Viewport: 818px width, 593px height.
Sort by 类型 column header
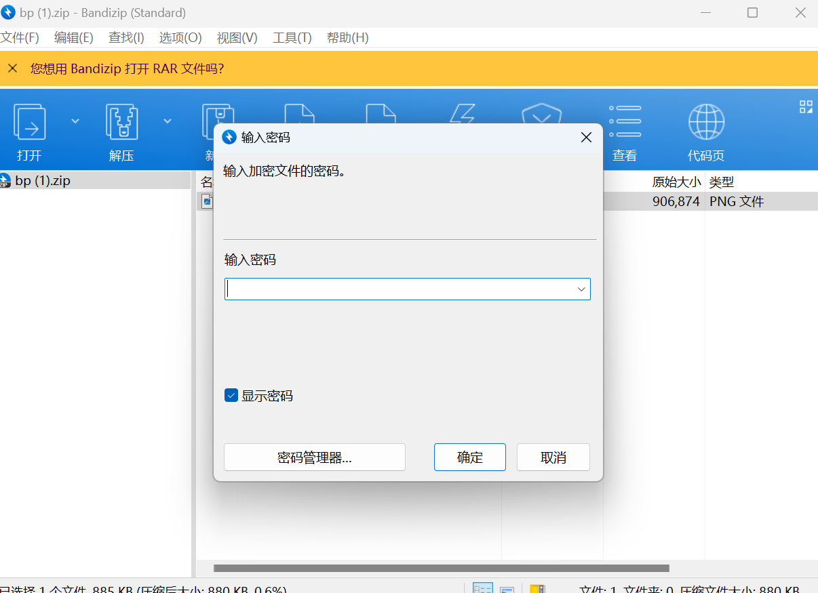pos(722,182)
